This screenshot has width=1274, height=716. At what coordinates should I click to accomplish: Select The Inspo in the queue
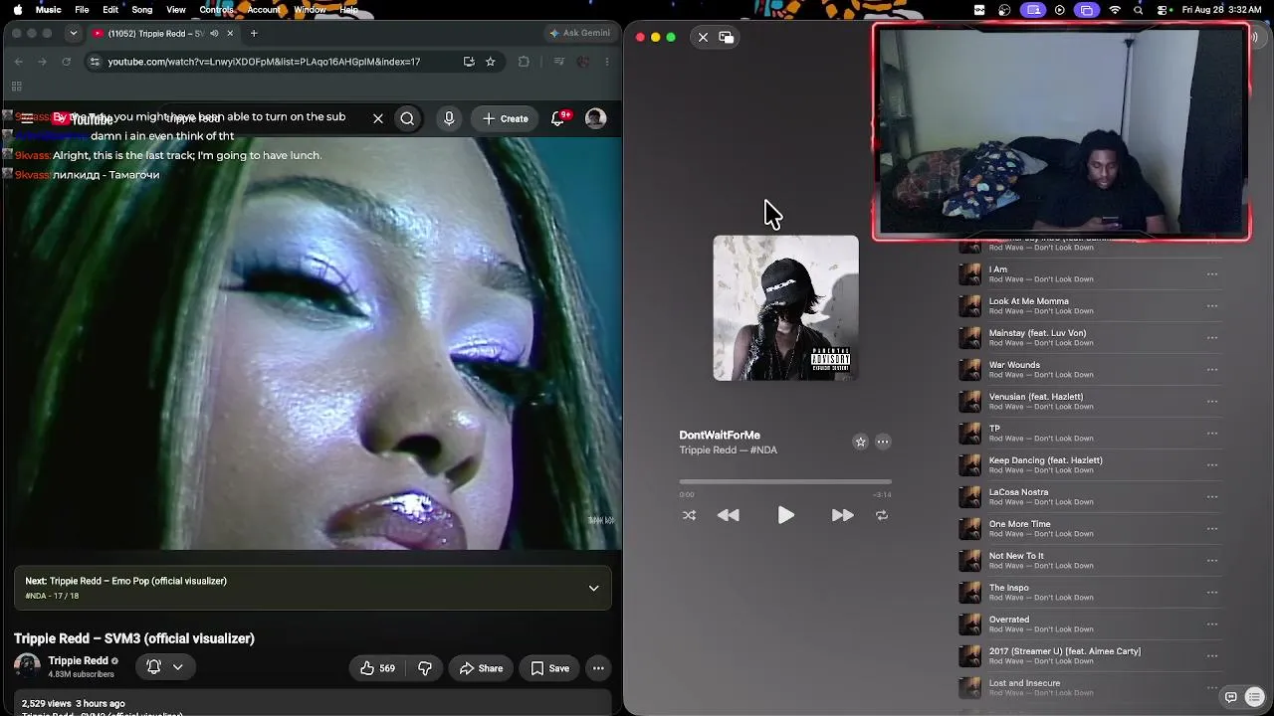tap(1090, 593)
